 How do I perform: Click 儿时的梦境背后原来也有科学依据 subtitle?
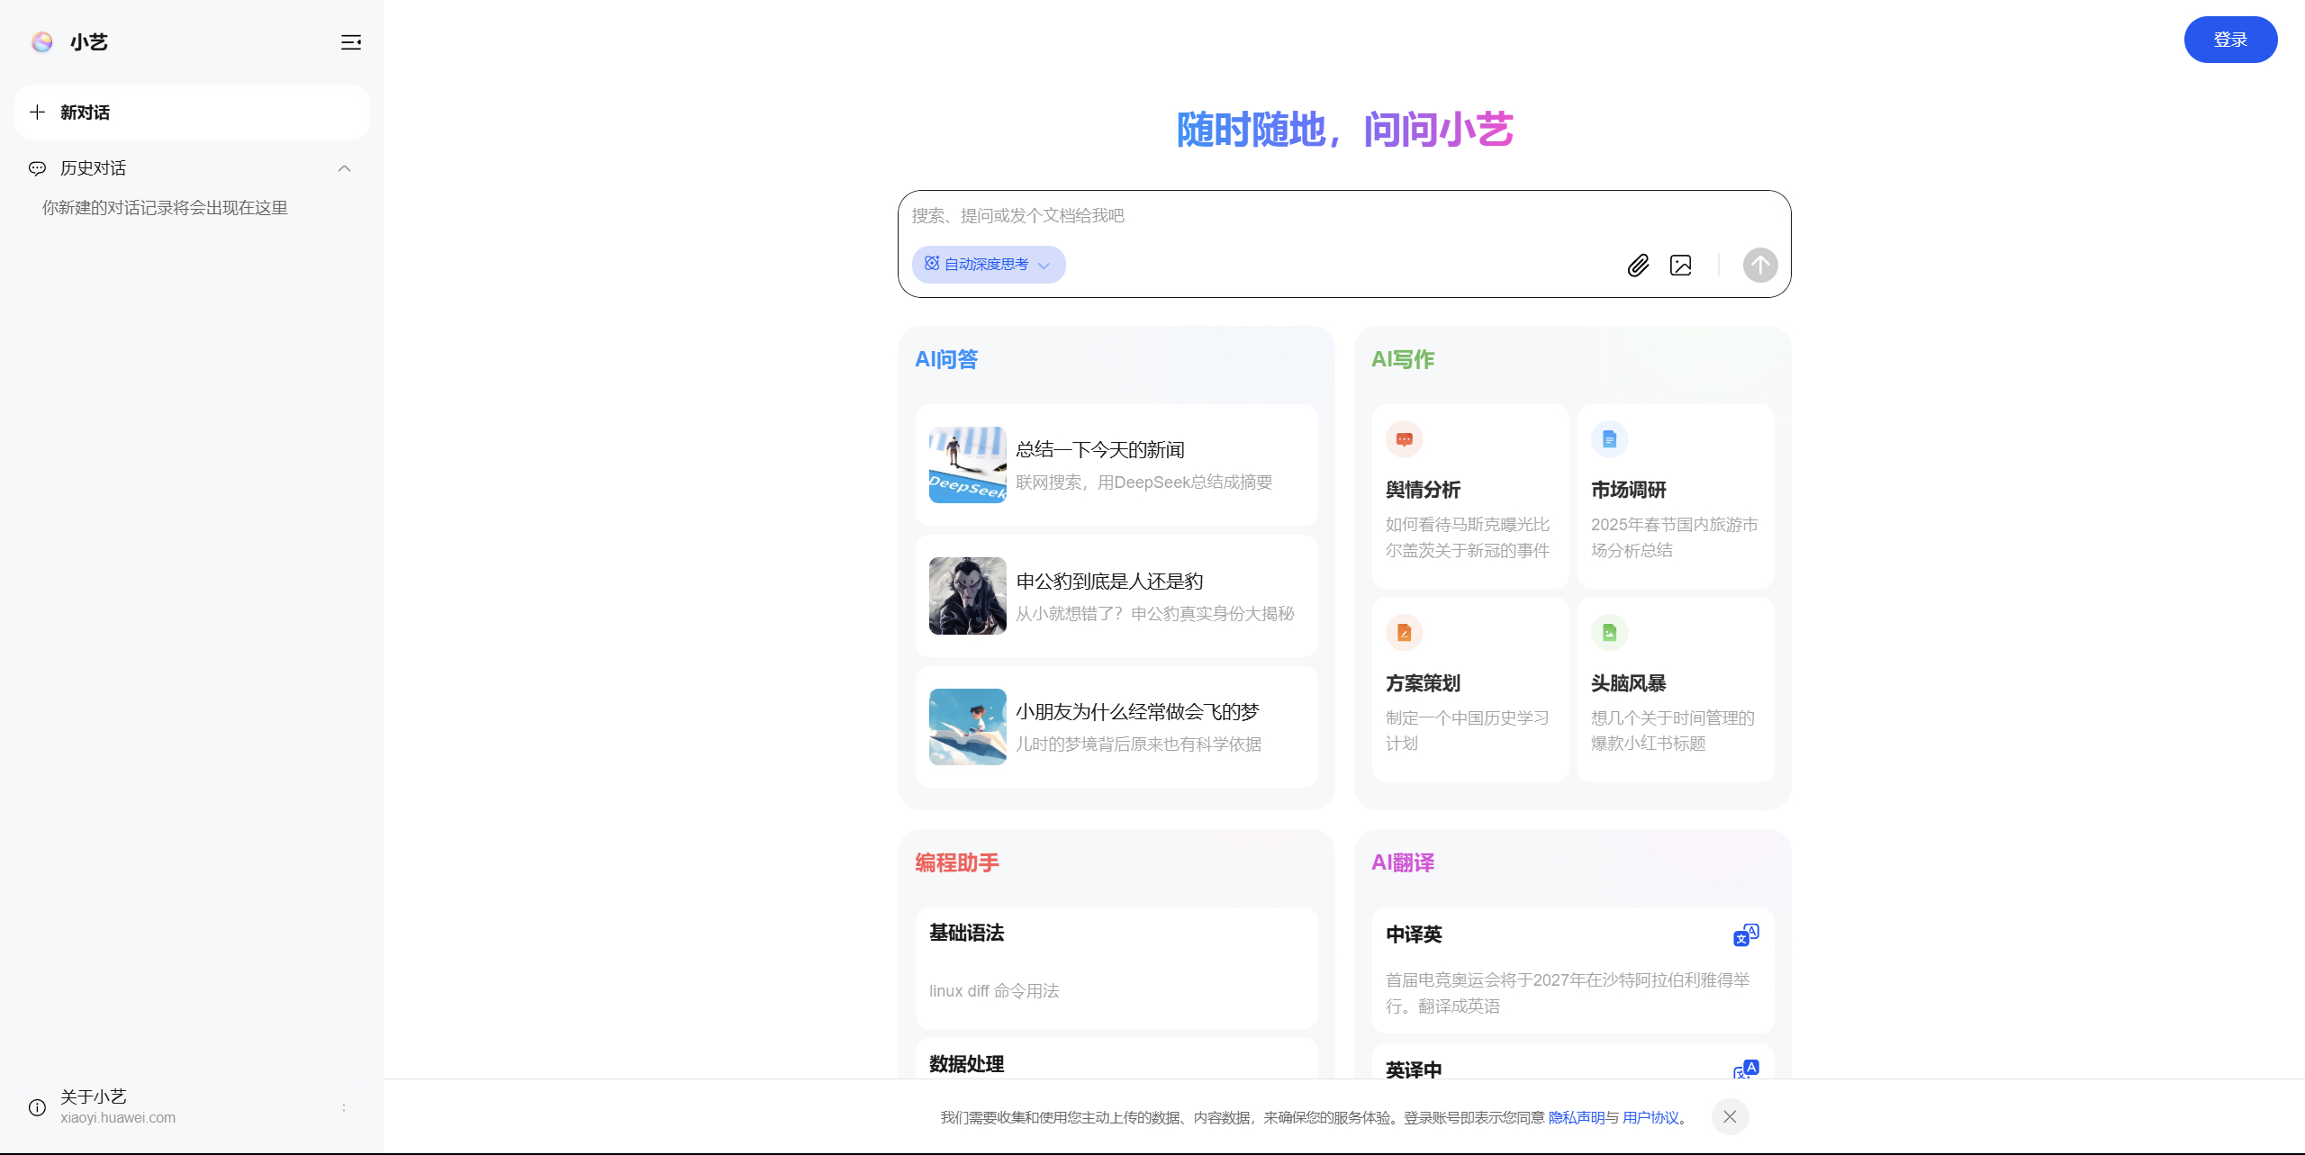click(1138, 744)
